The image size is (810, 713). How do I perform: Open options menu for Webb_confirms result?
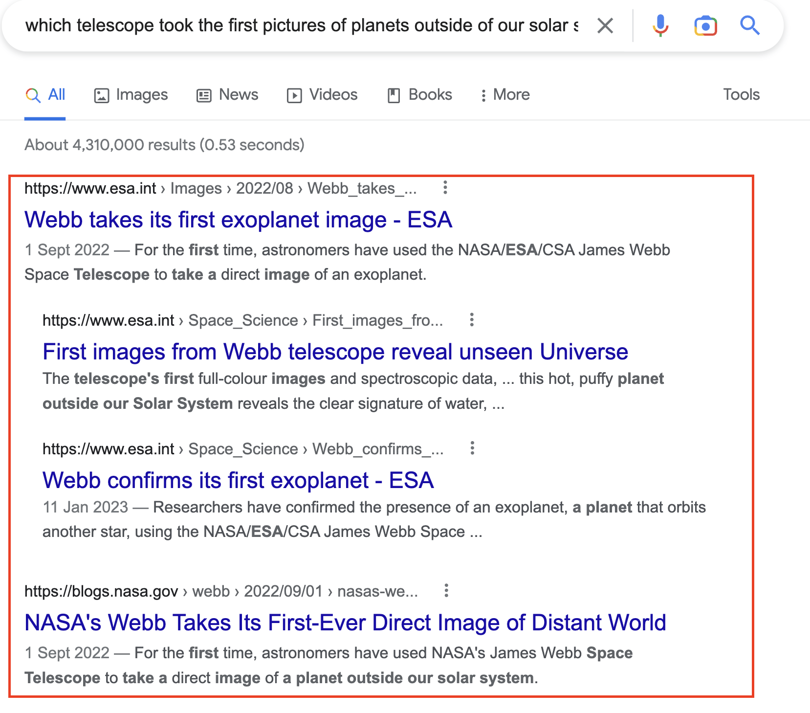472,448
